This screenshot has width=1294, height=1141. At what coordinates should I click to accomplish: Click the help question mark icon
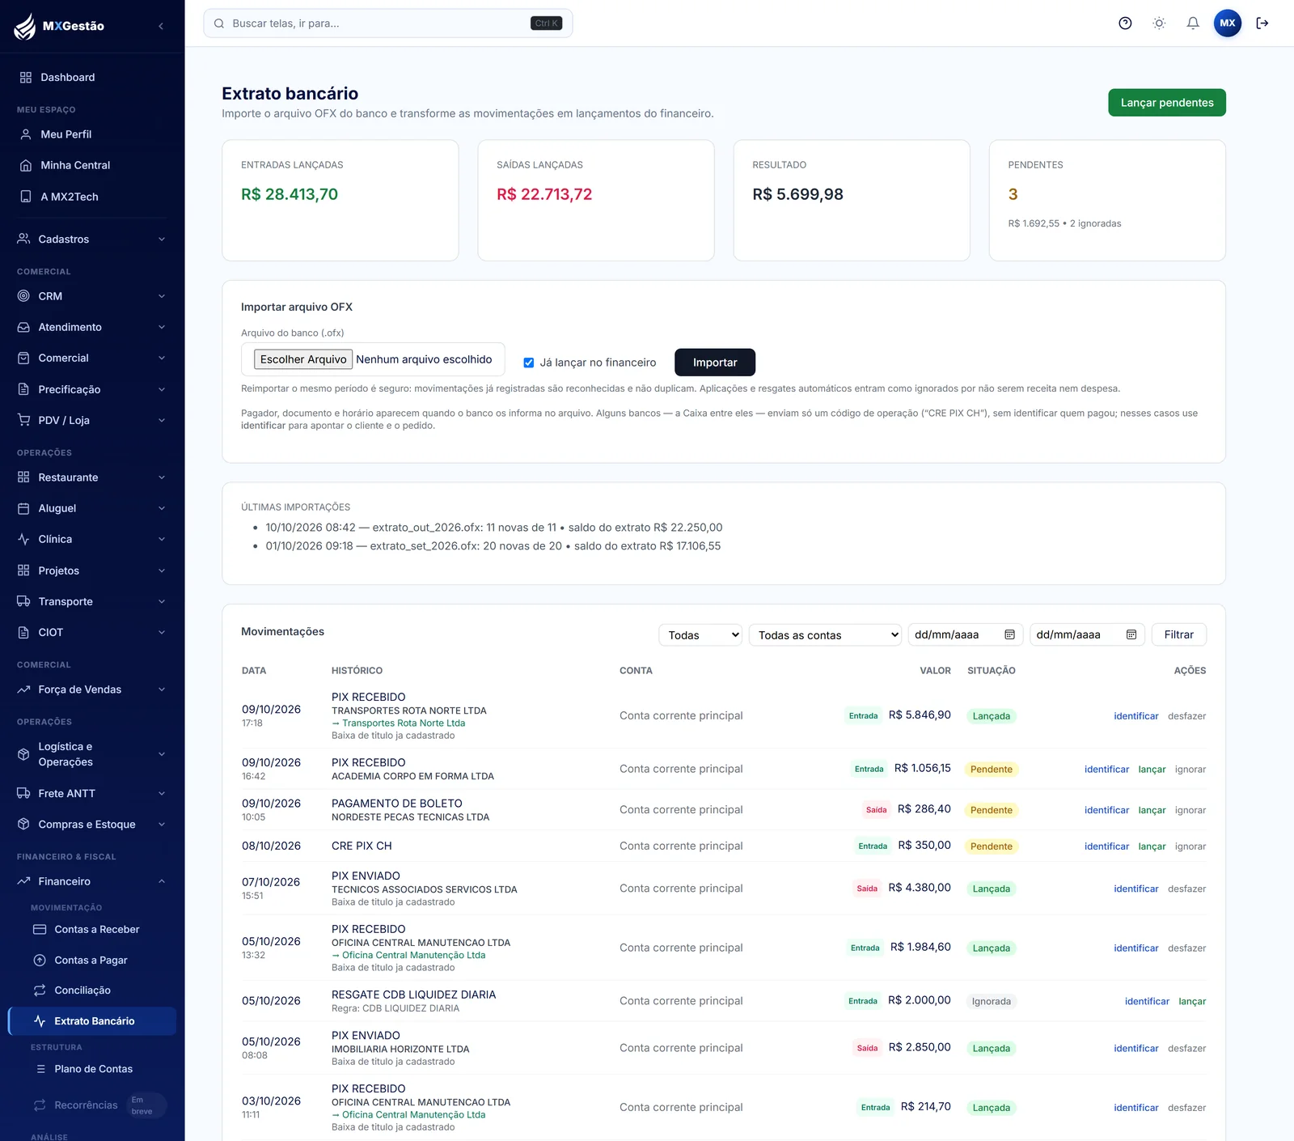1125,23
